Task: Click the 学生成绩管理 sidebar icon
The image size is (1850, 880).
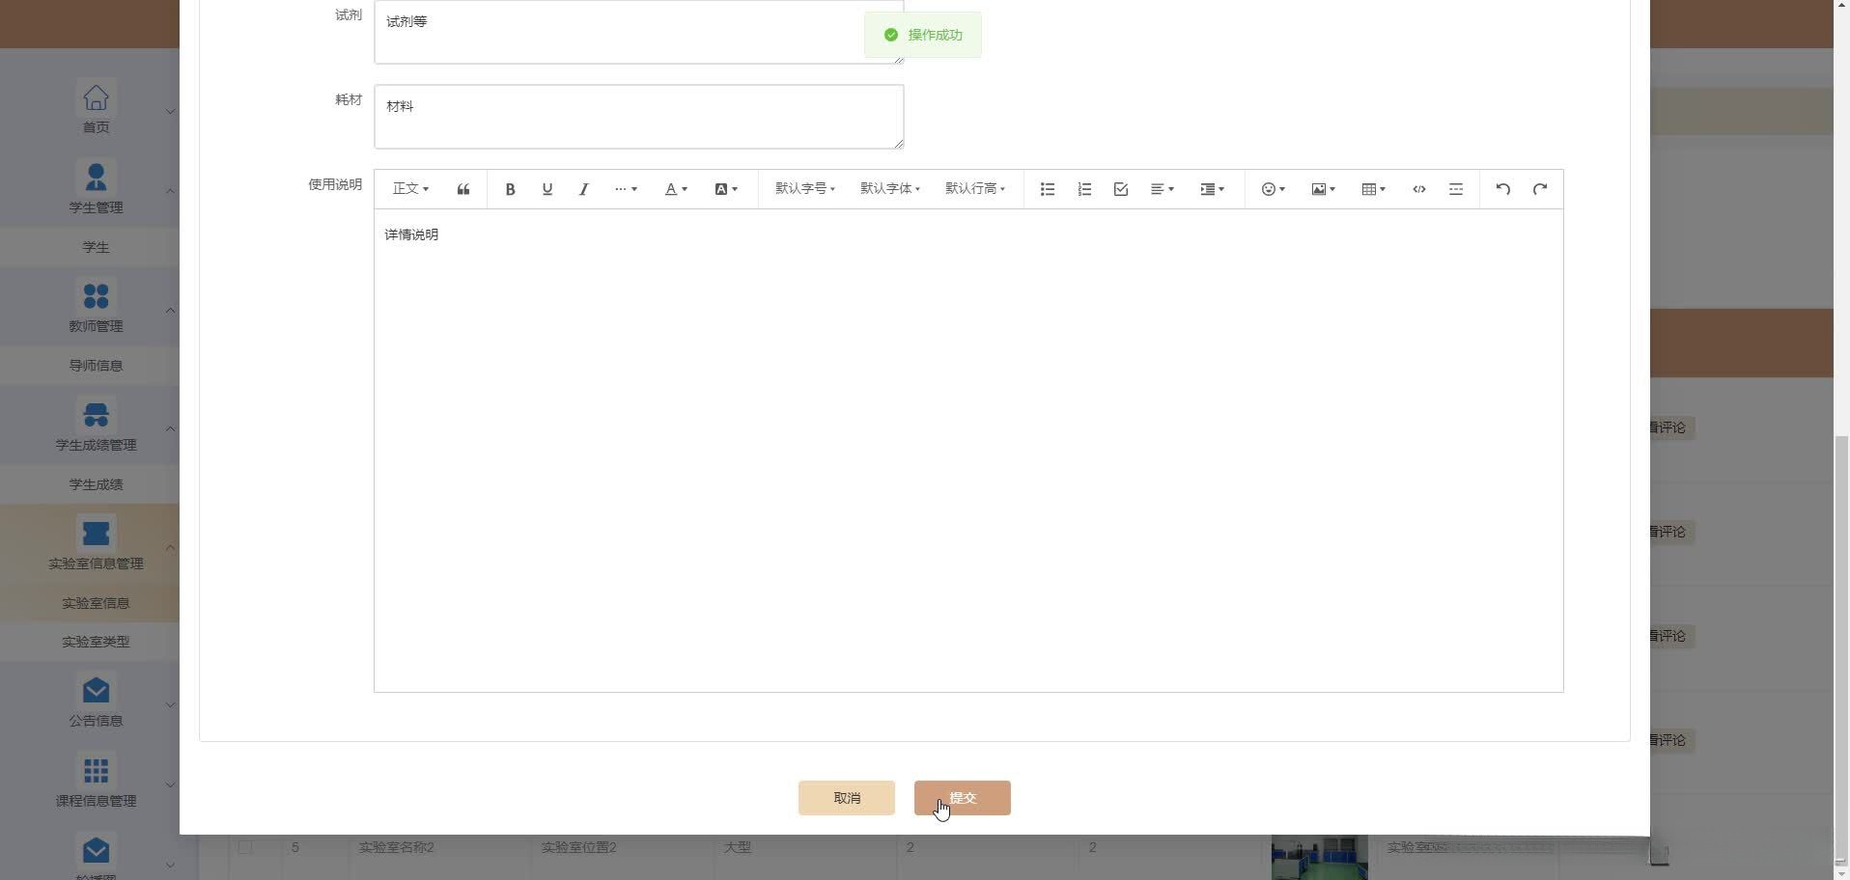Action: click(96, 415)
